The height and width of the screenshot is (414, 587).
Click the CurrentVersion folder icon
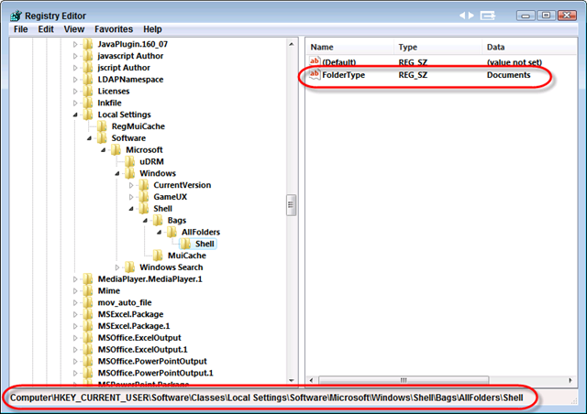point(144,185)
